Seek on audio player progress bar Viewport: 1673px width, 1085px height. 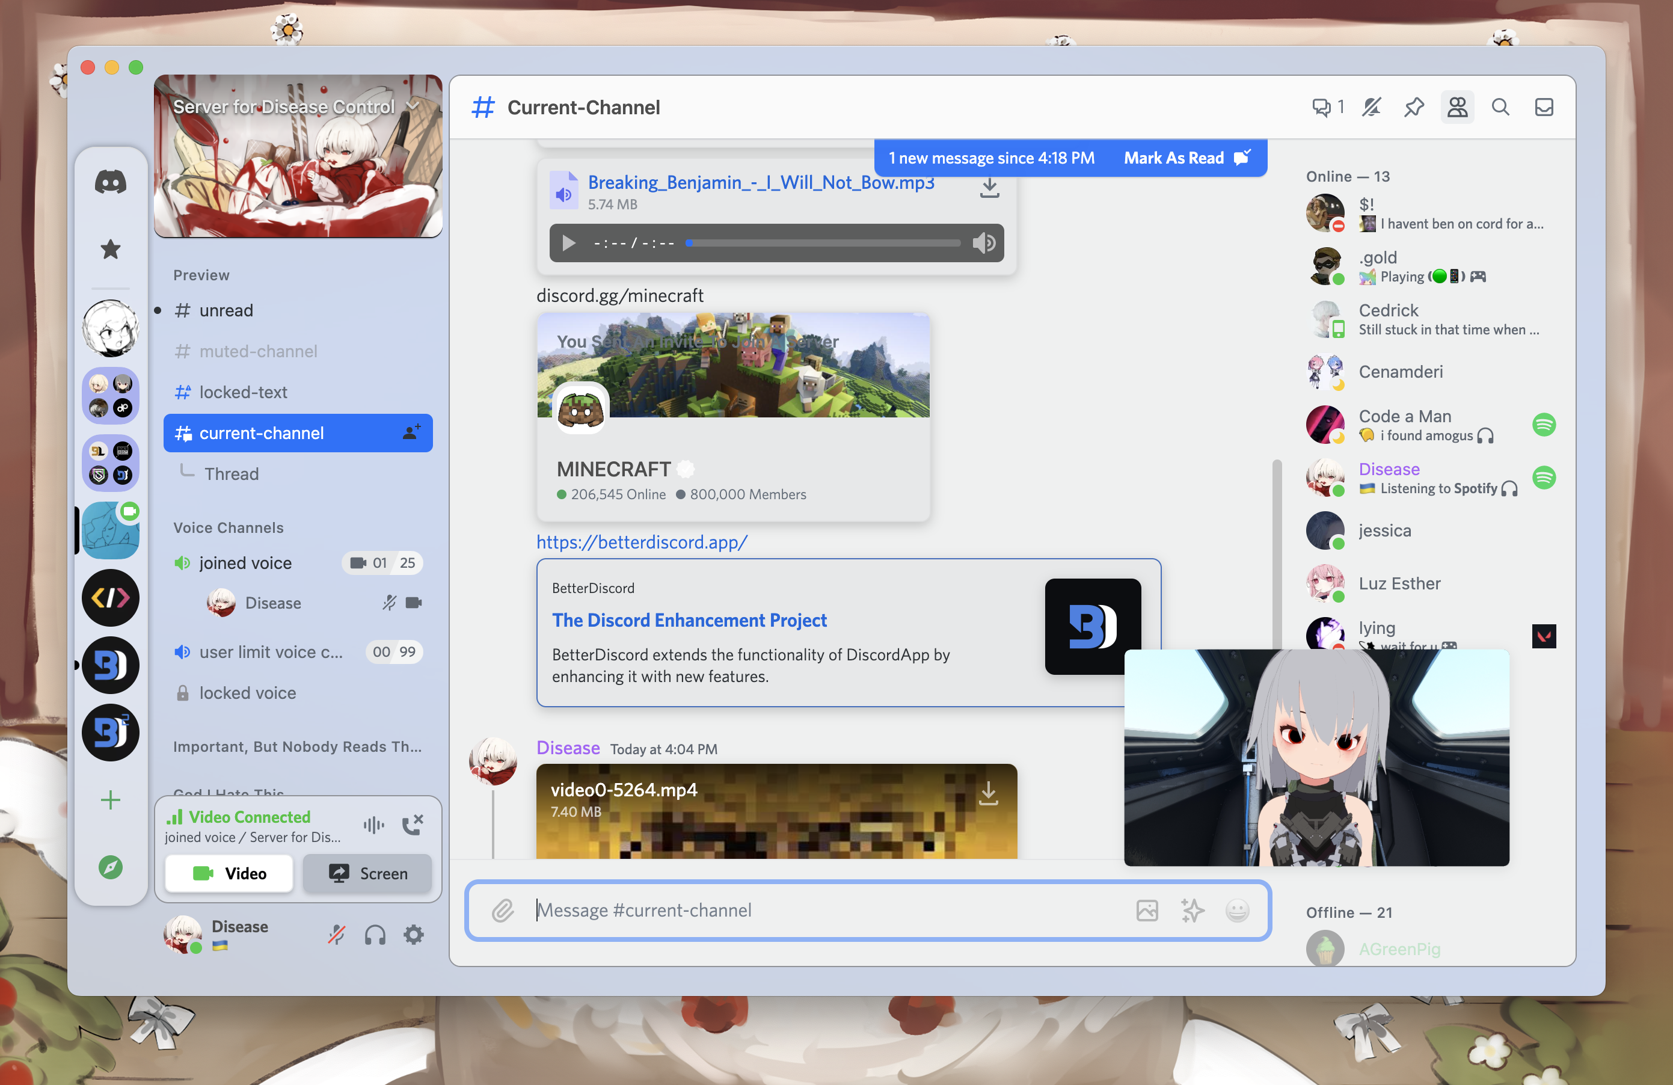pos(823,244)
